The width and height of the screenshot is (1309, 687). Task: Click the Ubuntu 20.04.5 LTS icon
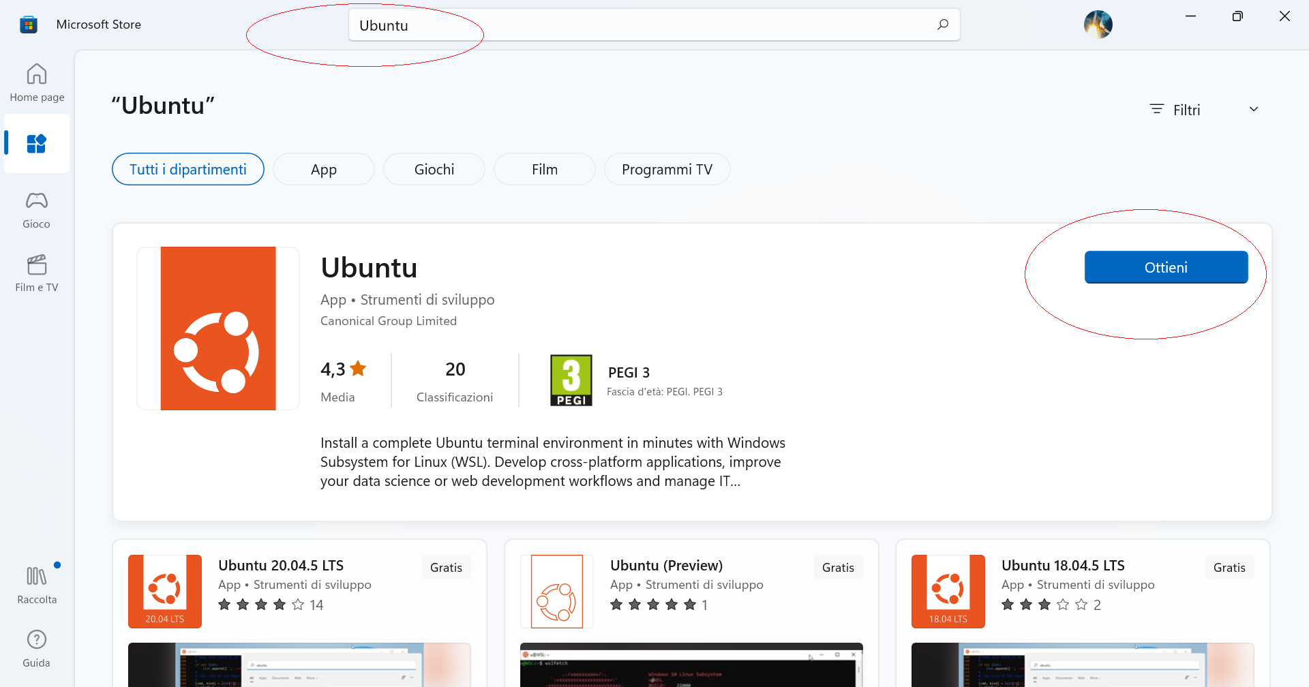(x=165, y=592)
